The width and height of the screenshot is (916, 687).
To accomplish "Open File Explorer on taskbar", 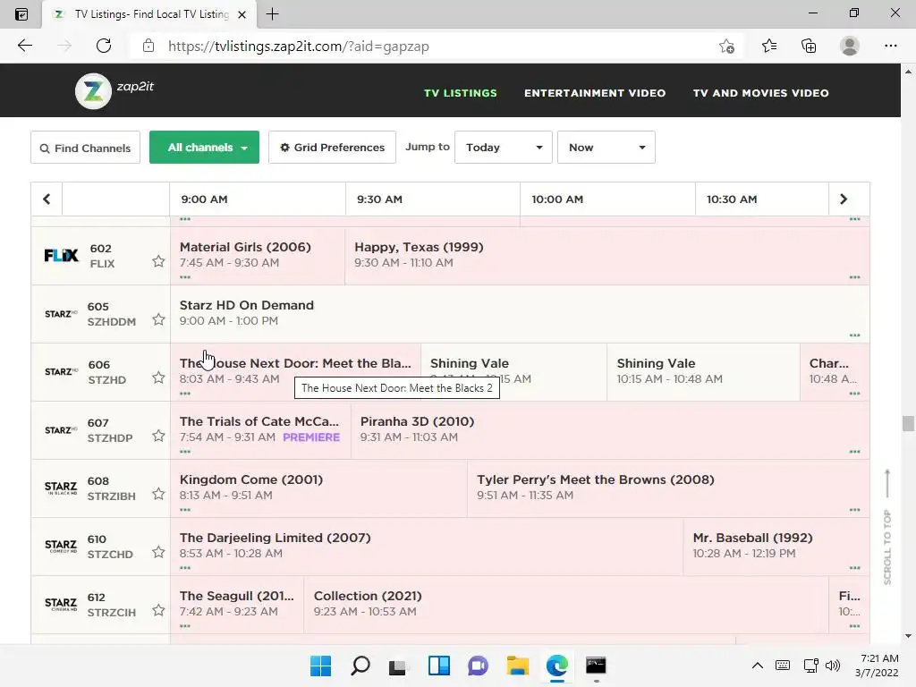I will point(518,666).
